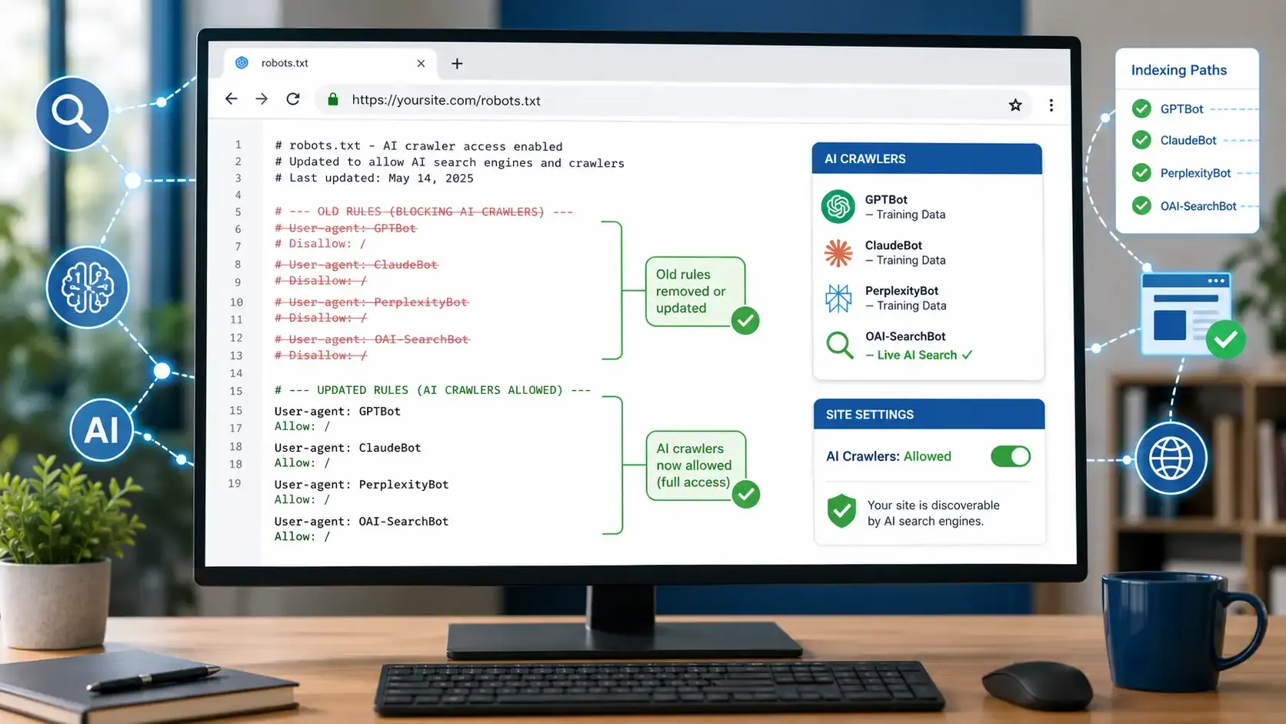Screen dimensions: 1286x724
Task: Click the line 'User-agent: OAI-SearchBot' under updated rules
Action: point(361,521)
